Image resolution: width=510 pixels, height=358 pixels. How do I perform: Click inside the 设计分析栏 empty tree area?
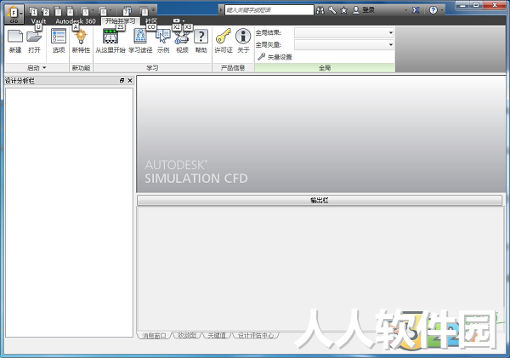pyautogui.click(x=69, y=213)
